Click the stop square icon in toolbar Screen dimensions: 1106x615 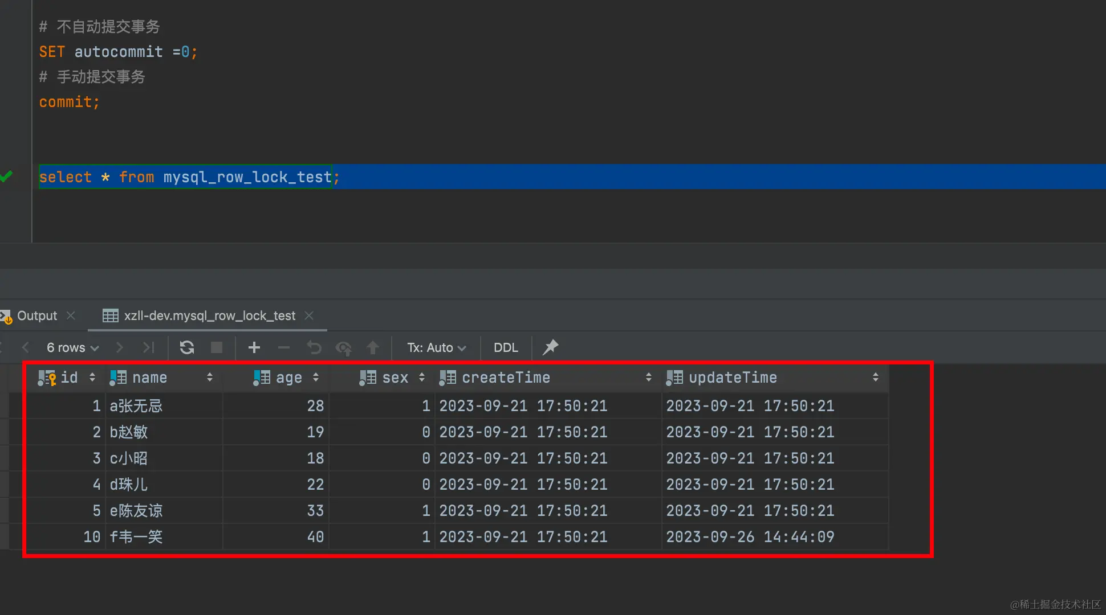click(x=217, y=347)
